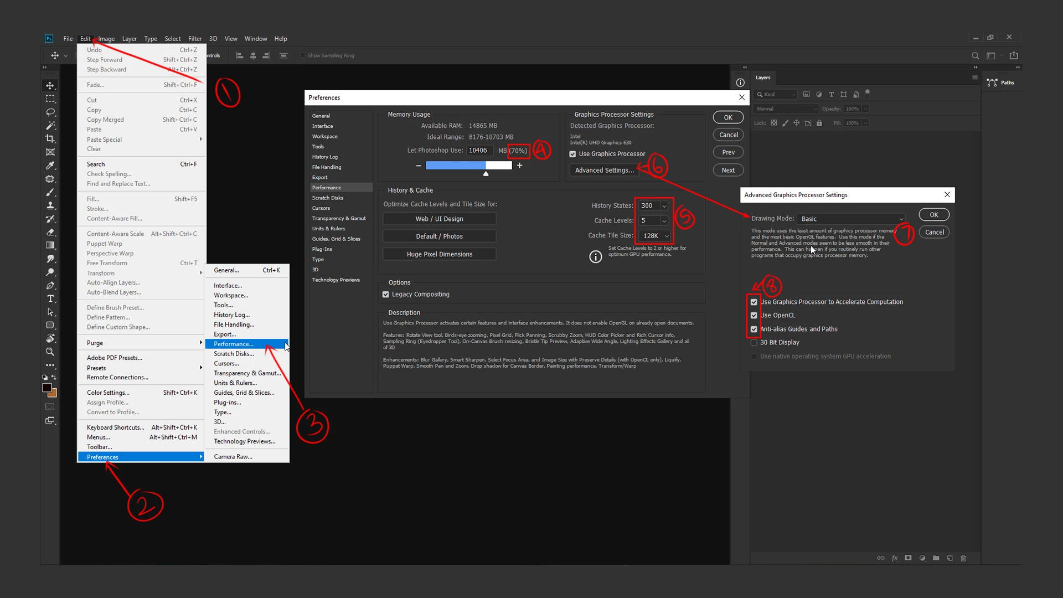Click the search icon in options bar

click(975, 56)
